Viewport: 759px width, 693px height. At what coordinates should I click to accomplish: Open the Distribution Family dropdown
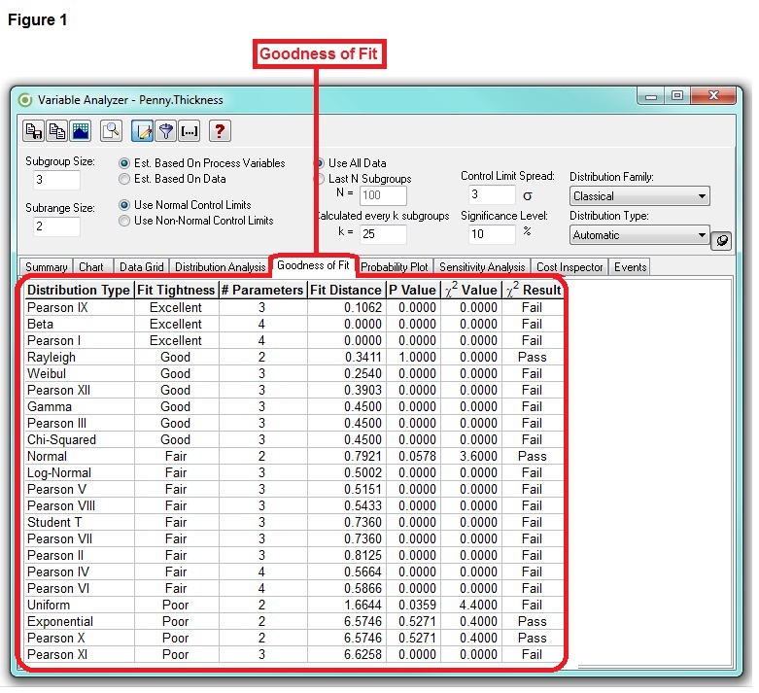point(639,196)
